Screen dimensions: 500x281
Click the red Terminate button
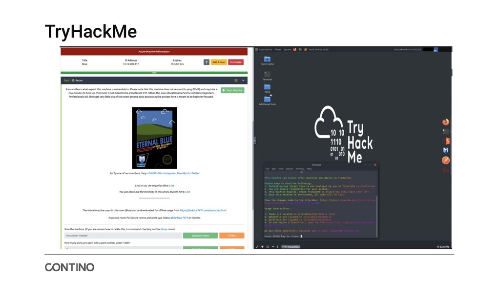[x=236, y=62]
